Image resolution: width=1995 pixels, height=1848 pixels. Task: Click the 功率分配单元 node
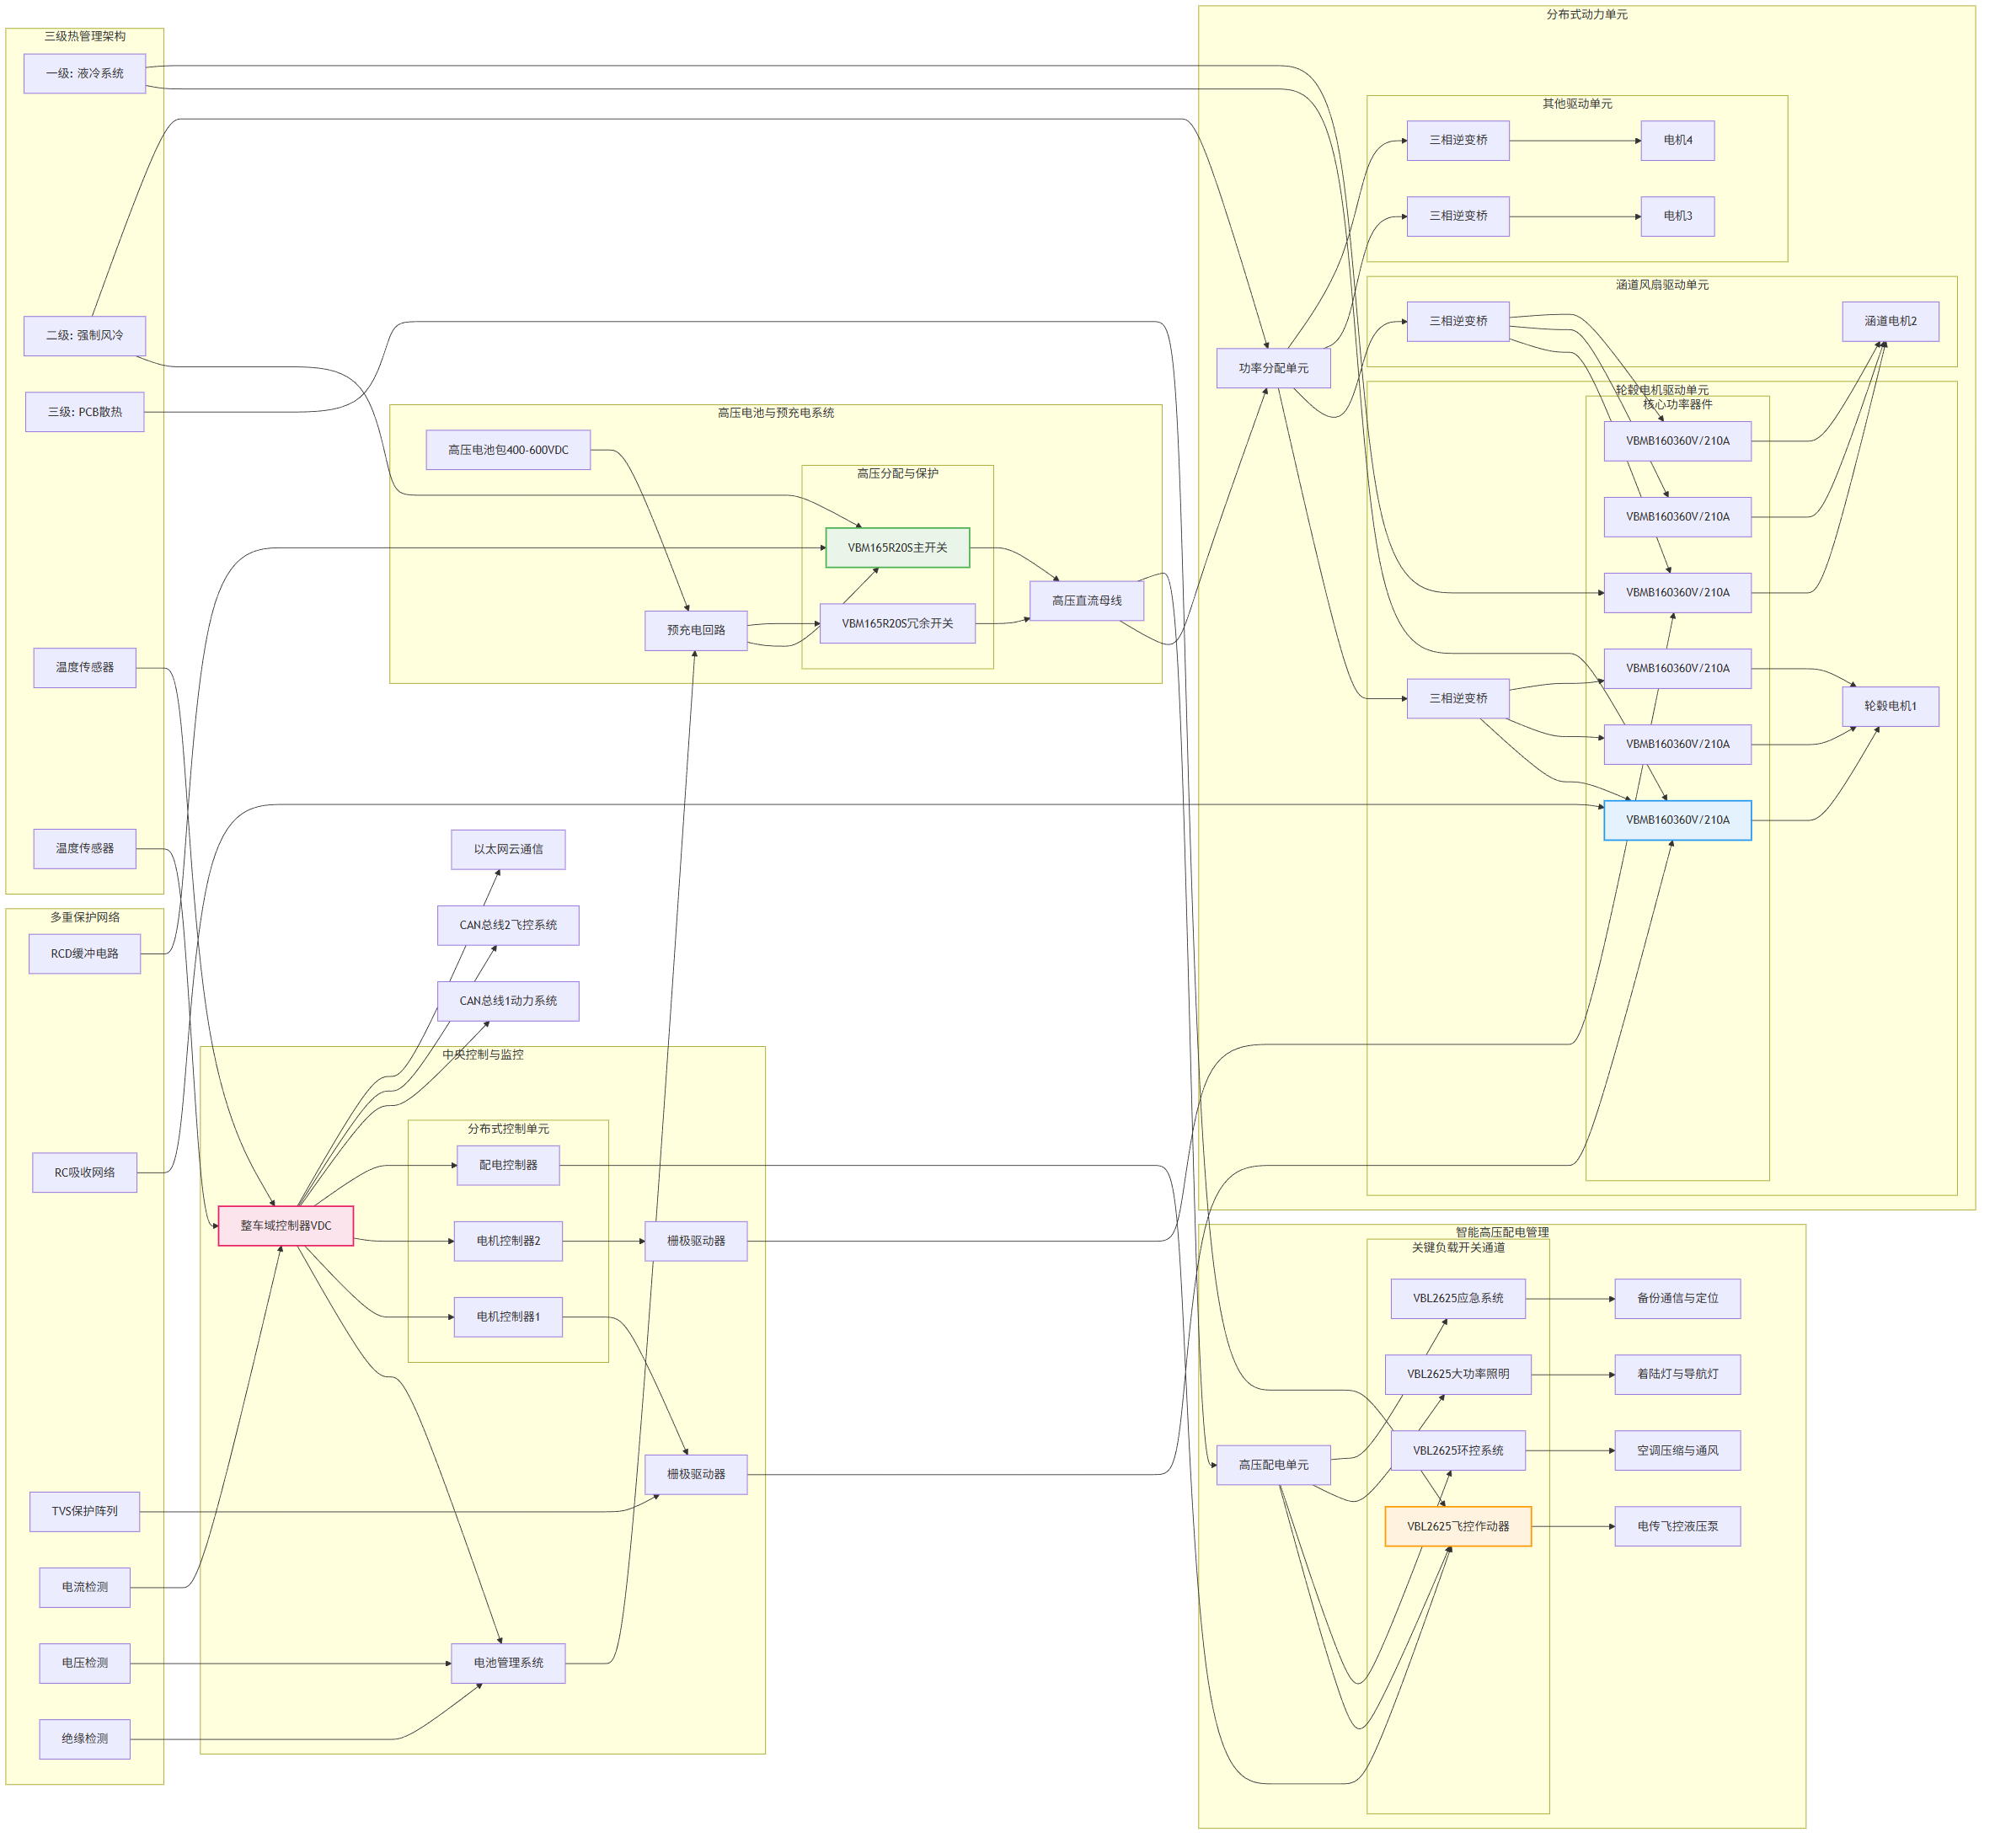click(1273, 368)
